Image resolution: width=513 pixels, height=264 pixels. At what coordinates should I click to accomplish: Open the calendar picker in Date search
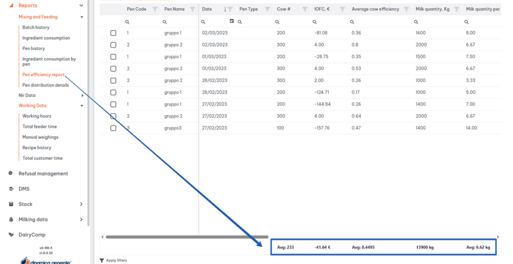click(x=231, y=21)
